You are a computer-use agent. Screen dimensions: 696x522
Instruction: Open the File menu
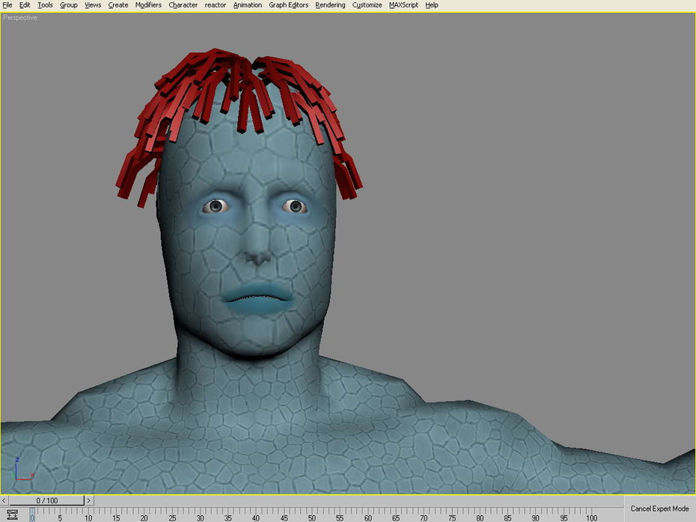(7, 5)
